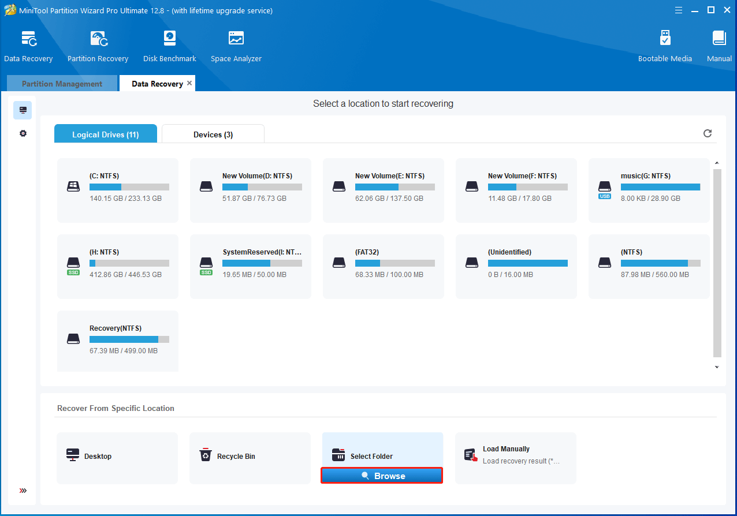Image resolution: width=737 pixels, height=516 pixels.
Task: Click the Recovery(NTFS) disk icon
Action: [x=73, y=339]
